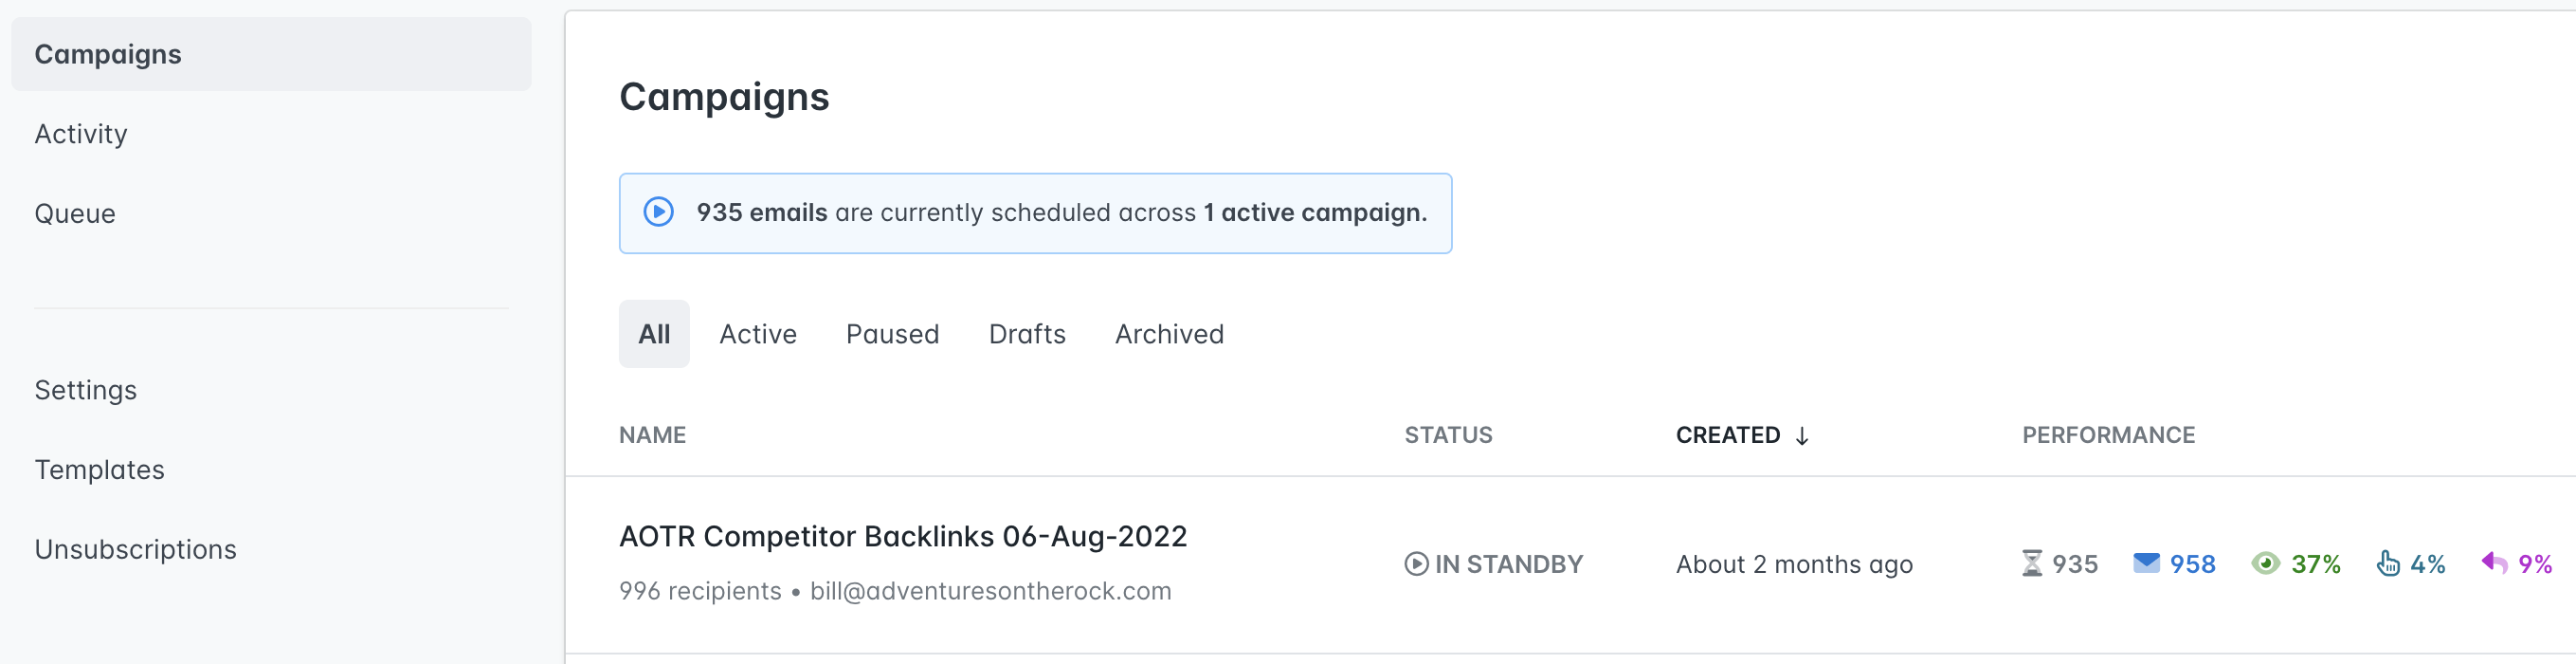2576x664 pixels.
Task: Click the play icon in the scheduled emails banner
Action: point(658,212)
